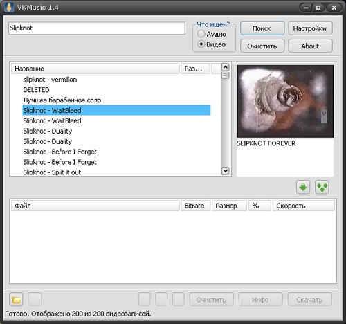The image size is (346, 324).
Task: Select 'Лучшее барабанное соло' row
Action: tap(116, 100)
